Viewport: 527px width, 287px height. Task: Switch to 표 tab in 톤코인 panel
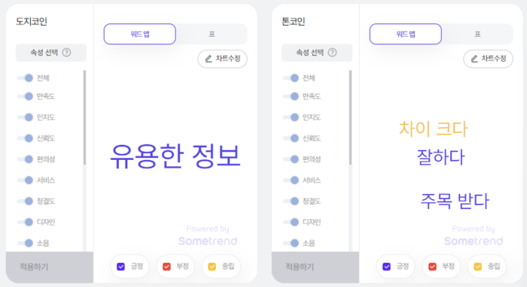pos(477,34)
